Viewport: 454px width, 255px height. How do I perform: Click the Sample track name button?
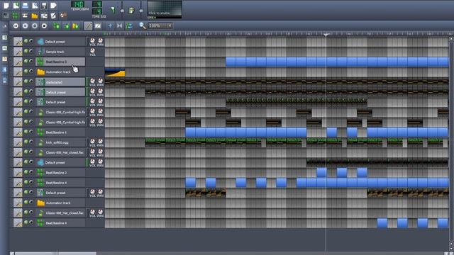tap(60, 52)
